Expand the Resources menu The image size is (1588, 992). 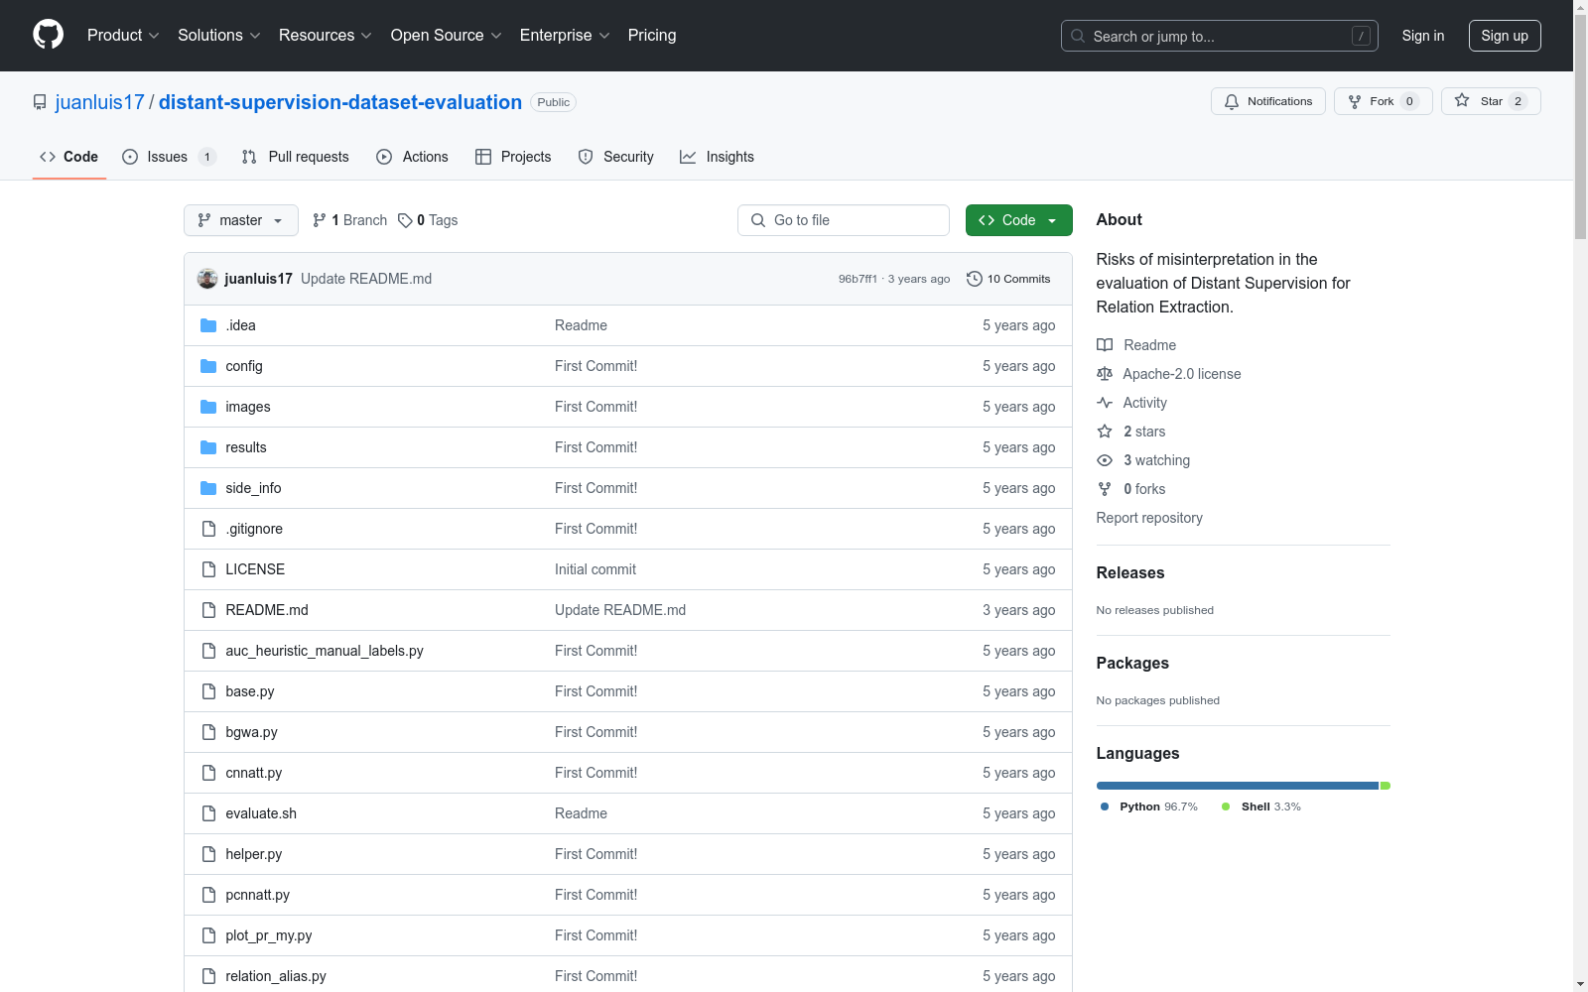(x=326, y=36)
